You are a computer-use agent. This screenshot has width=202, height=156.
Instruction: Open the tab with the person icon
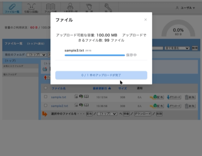click(70, 8)
